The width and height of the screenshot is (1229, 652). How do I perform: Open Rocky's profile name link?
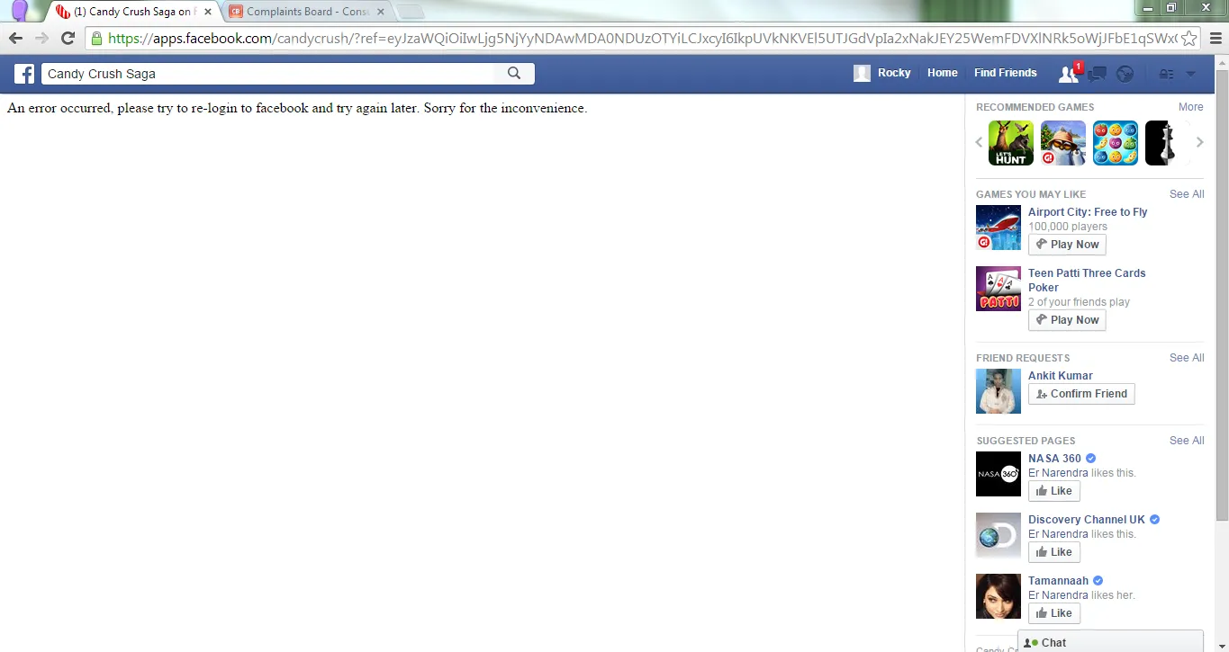894,73
